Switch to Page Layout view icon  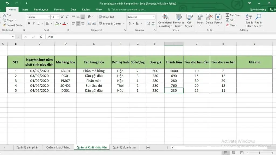coord(234,153)
